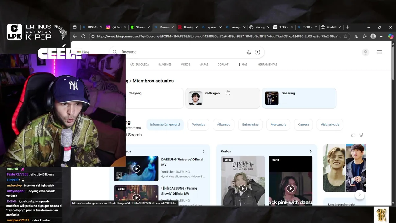Select the Vida privada chip

tap(330, 125)
